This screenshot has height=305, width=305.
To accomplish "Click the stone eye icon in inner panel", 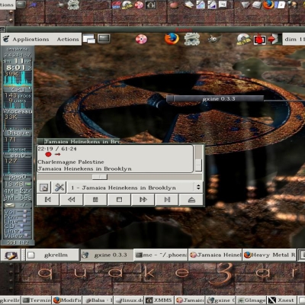I will 192,39.
